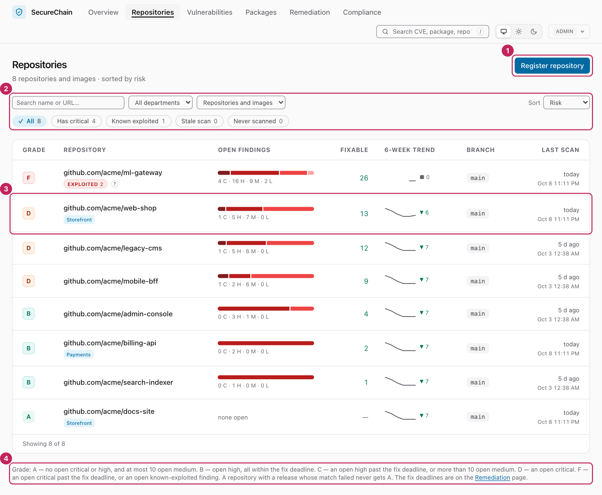Open the Remediation nav tab

(x=310, y=12)
